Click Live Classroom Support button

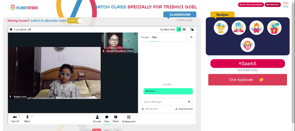(251, 5)
